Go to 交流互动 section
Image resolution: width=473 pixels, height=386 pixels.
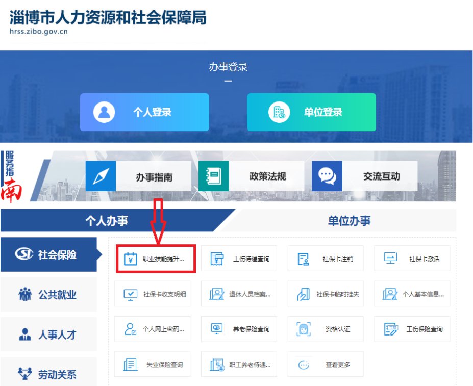coord(364,176)
